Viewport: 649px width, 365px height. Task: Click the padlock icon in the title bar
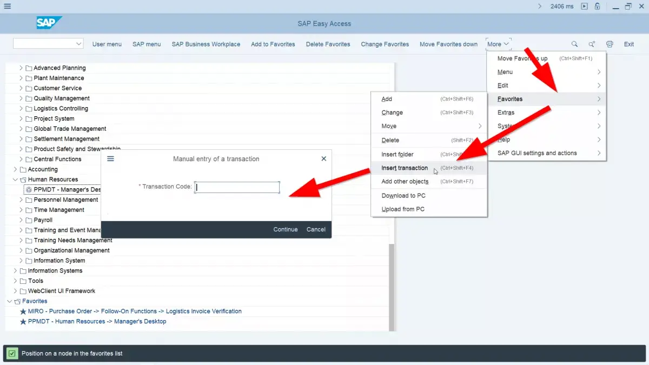coord(598,6)
